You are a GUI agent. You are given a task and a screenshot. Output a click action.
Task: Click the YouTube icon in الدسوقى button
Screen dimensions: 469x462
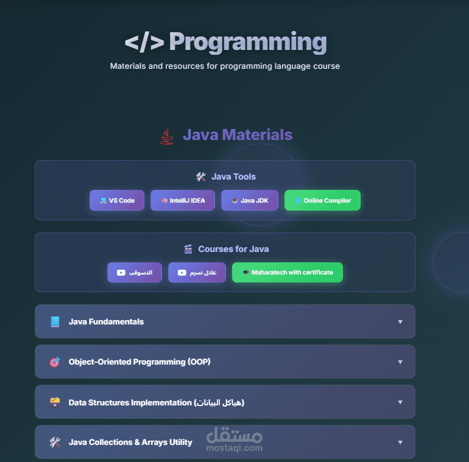(121, 273)
